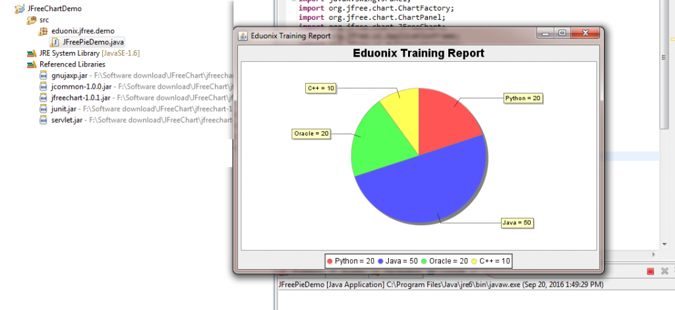Screen dimensions: 675x310
Task: Click the JRE System Library icon
Action: pyautogui.click(x=32, y=53)
